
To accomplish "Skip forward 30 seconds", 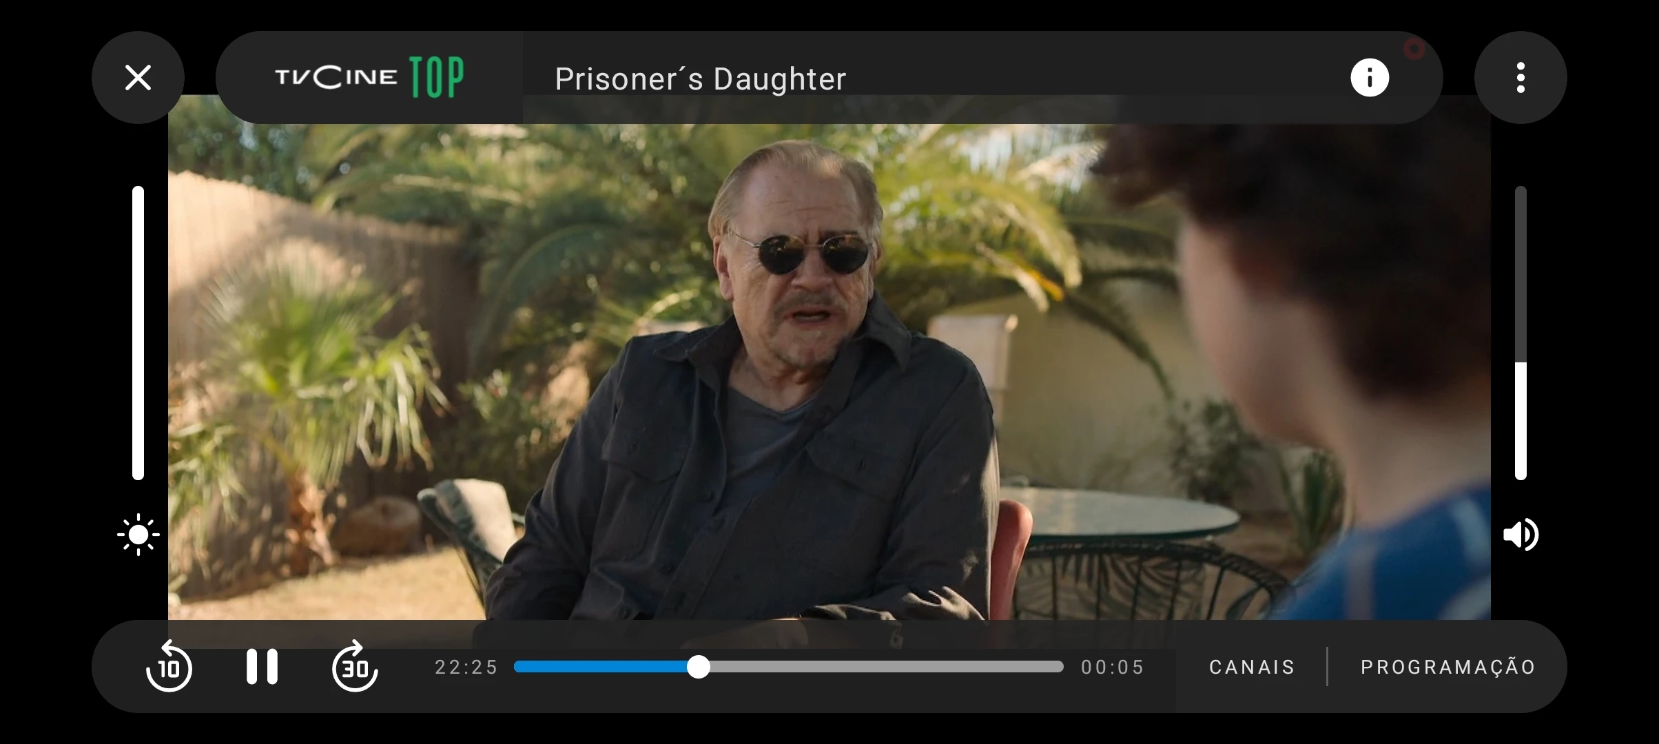I will [355, 666].
